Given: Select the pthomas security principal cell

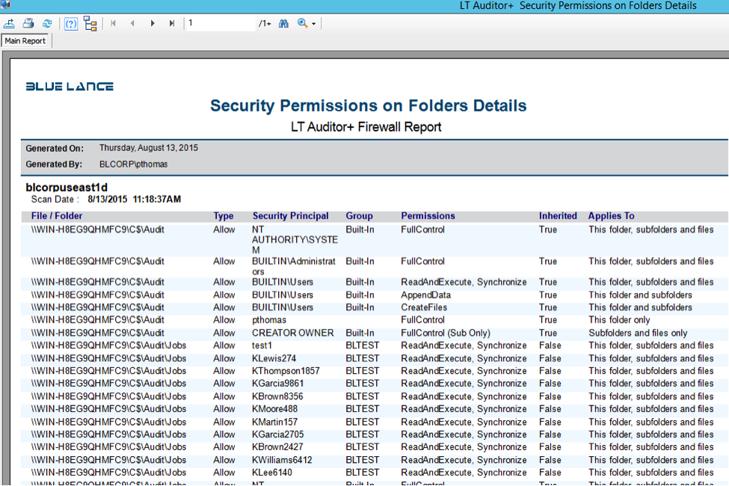Looking at the screenshot, I should click(x=269, y=320).
